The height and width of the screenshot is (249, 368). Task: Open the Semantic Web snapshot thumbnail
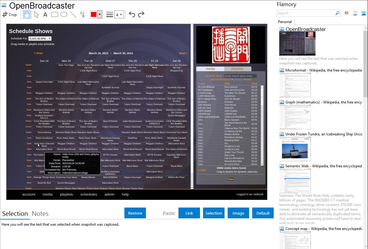click(x=295, y=181)
